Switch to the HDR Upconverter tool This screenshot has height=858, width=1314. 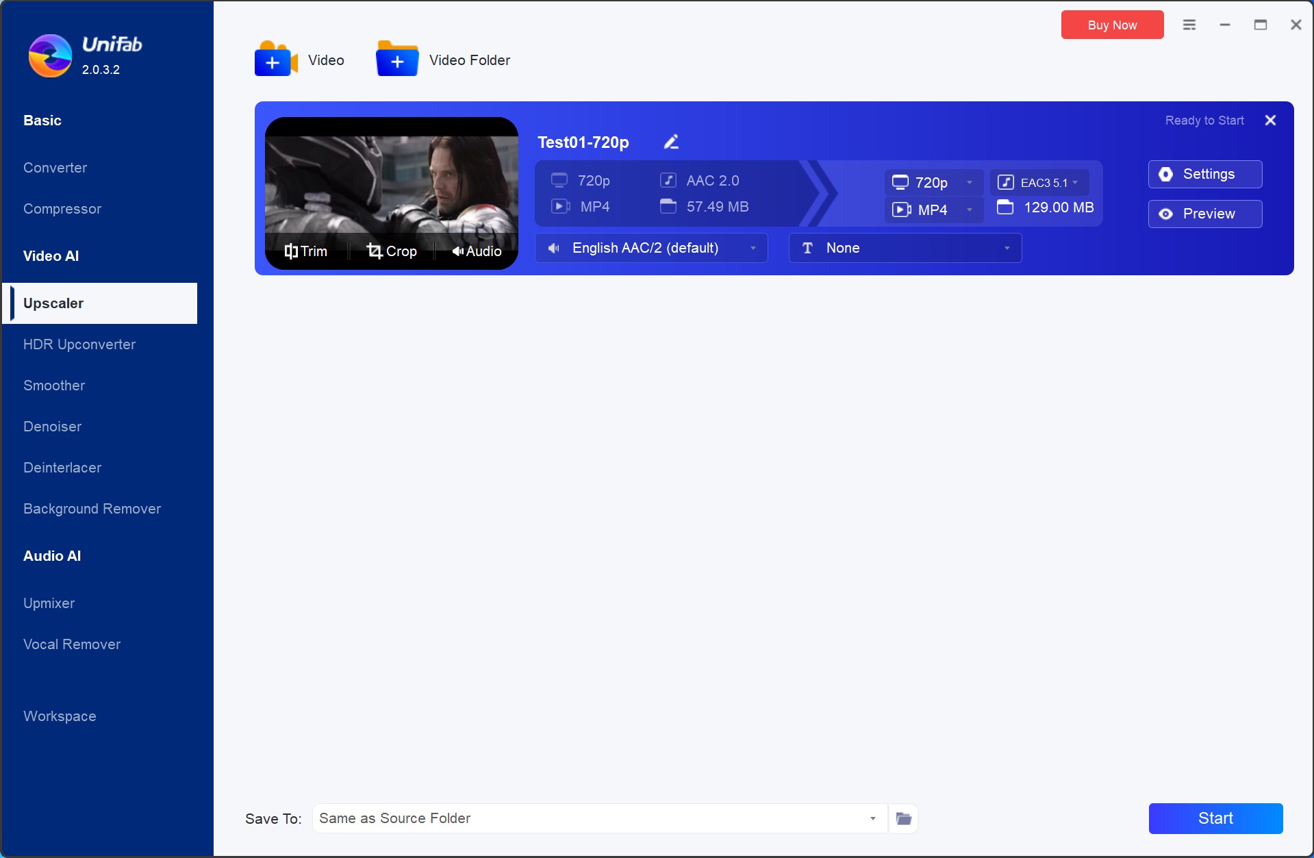click(79, 344)
